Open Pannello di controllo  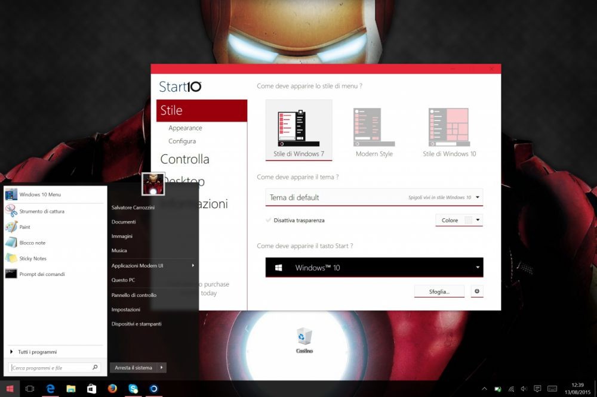pos(134,295)
